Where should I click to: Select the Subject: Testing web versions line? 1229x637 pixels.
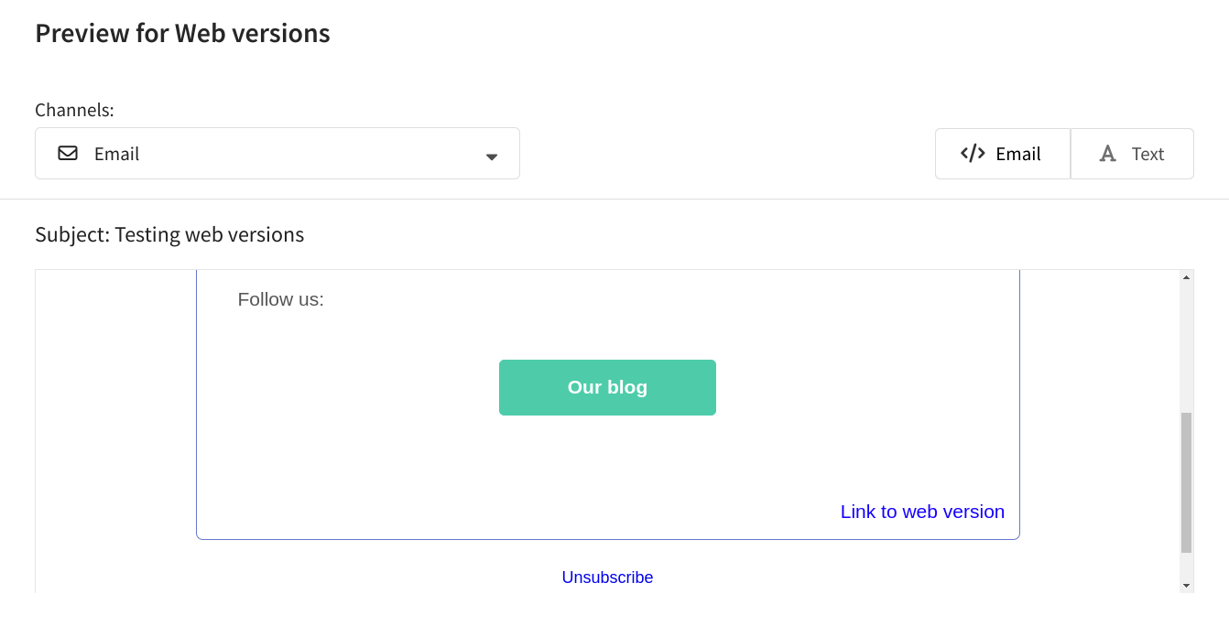169,234
